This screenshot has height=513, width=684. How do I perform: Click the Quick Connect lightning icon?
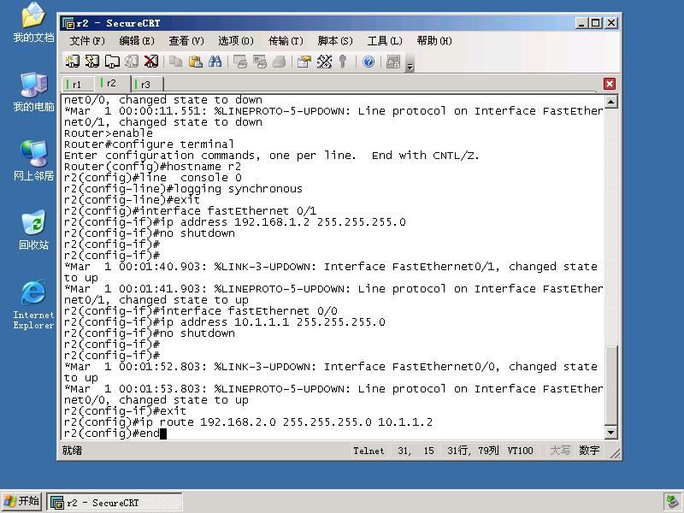coord(92,62)
